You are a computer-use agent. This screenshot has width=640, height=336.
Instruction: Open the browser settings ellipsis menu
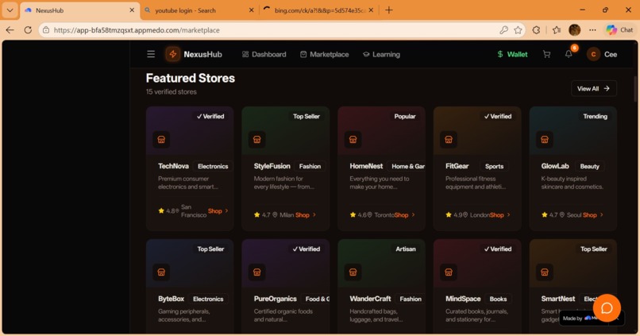click(592, 30)
